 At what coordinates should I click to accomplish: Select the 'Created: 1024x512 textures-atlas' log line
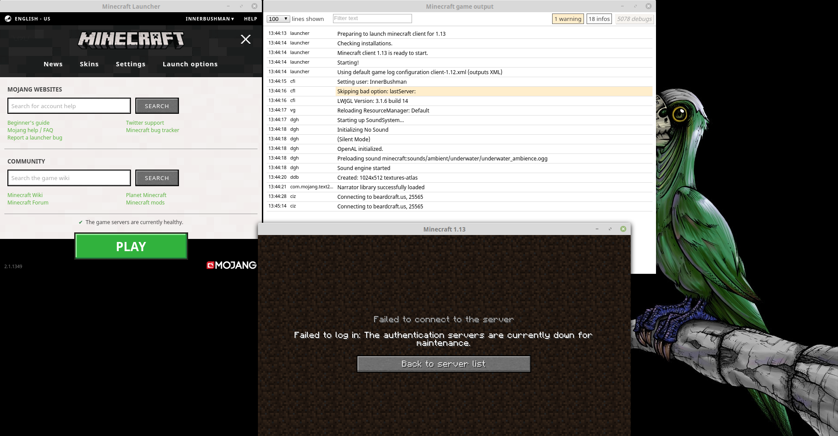(460, 177)
